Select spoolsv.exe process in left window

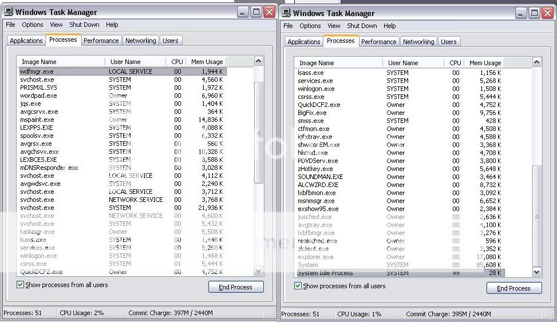[123, 136]
